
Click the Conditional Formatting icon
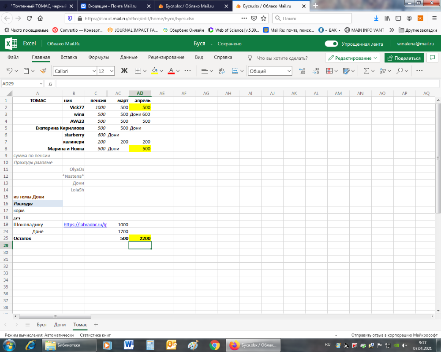tap(332, 71)
